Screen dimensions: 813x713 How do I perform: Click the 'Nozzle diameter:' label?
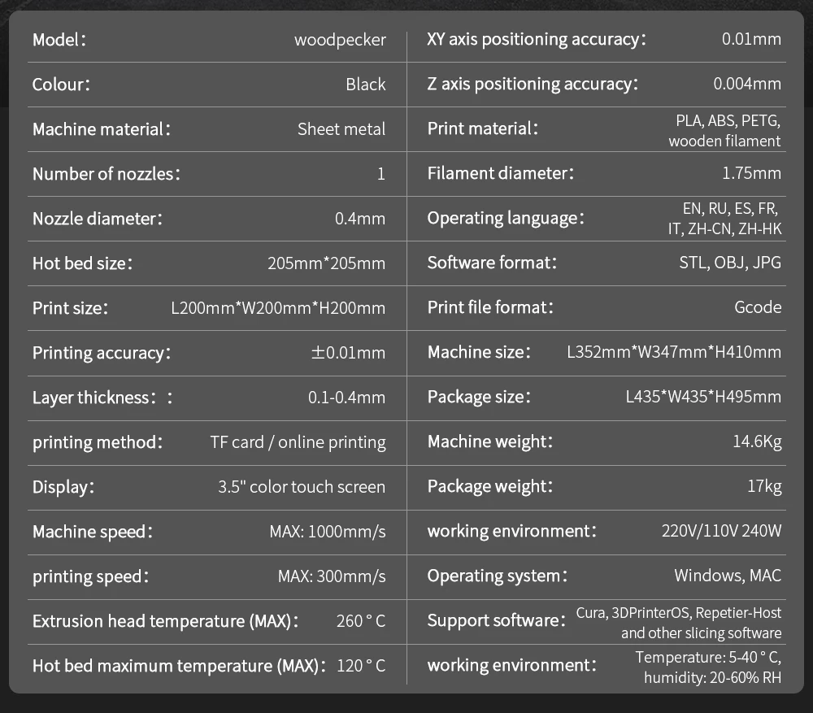(98, 219)
